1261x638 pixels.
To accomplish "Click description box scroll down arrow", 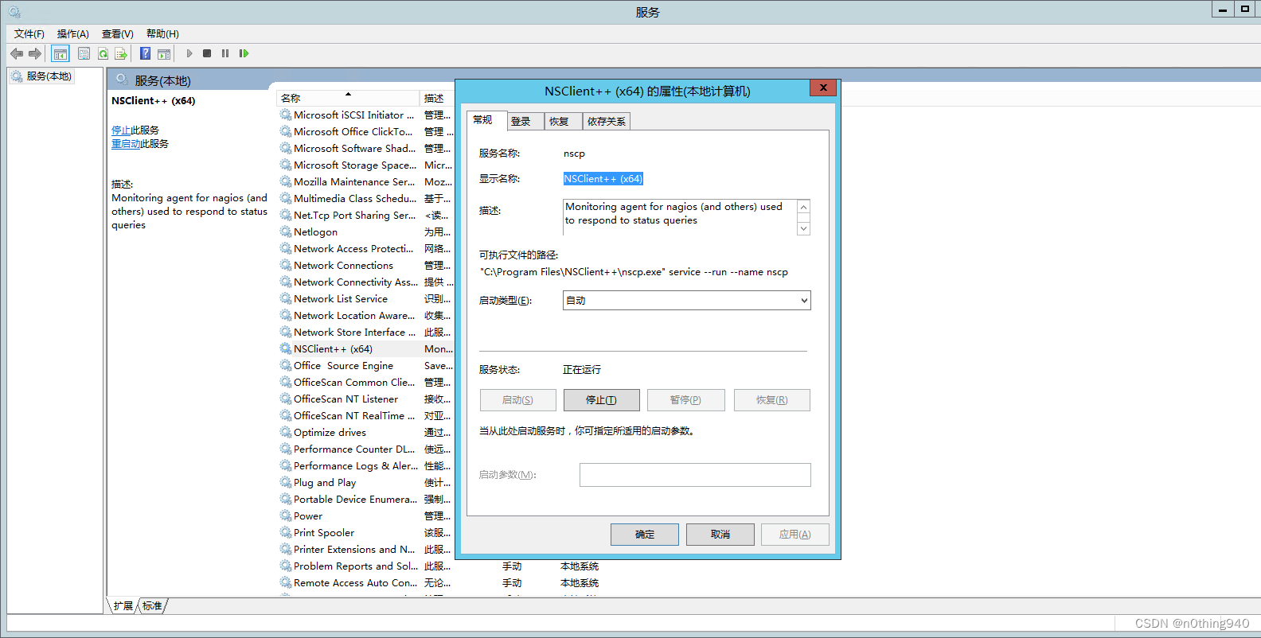I will [803, 228].
